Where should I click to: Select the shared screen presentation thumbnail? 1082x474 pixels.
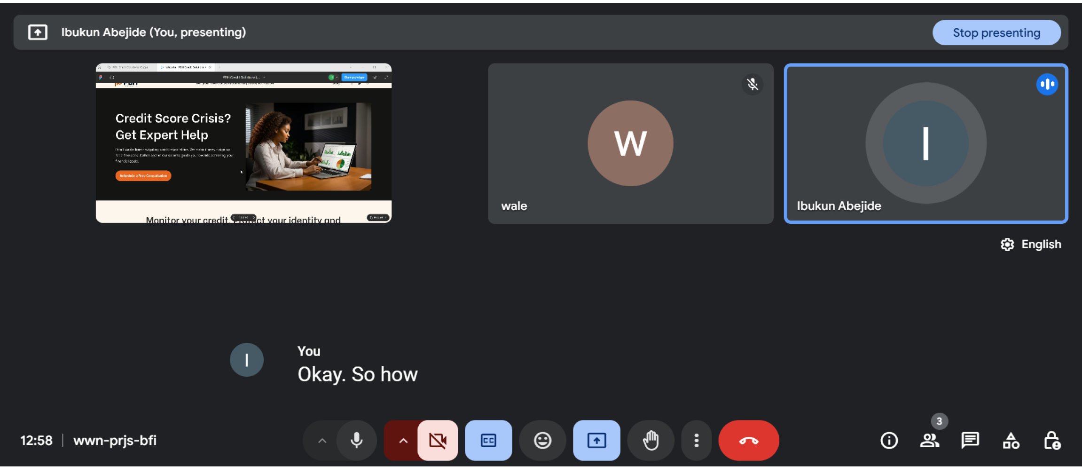(x=243, y=143)
